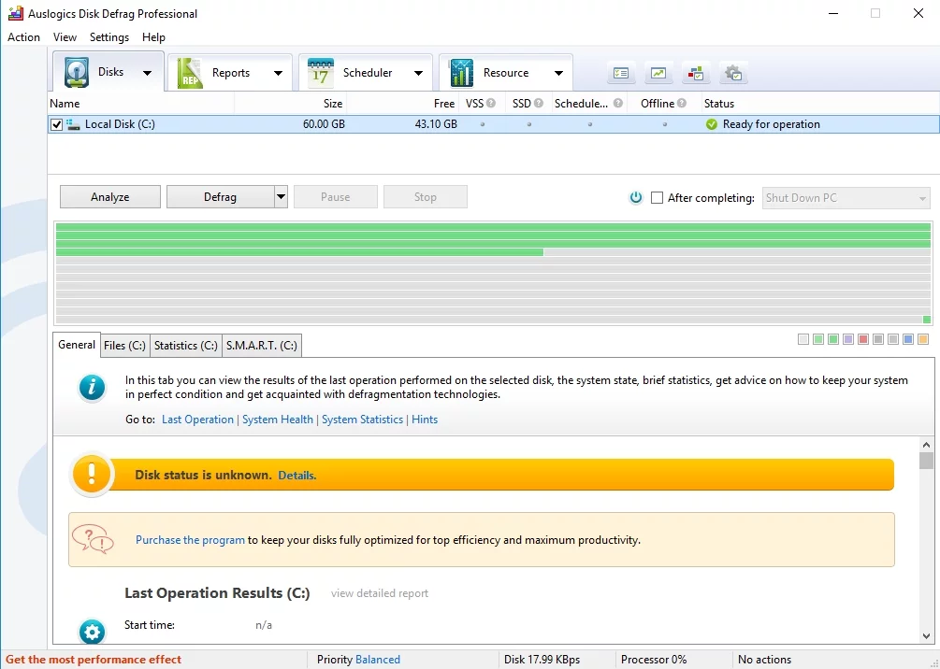
Task: Click the red swatch in the cluster legend
Action: [863, 339]
